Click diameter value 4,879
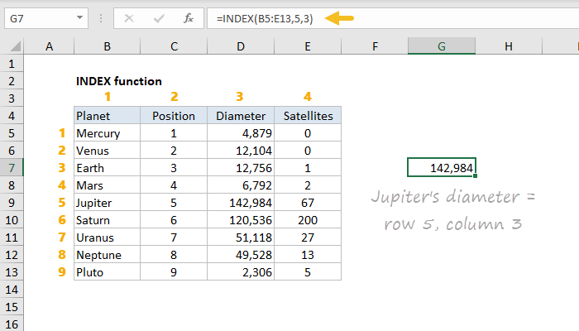Screen dimensions: 579x331 [241, 133]
